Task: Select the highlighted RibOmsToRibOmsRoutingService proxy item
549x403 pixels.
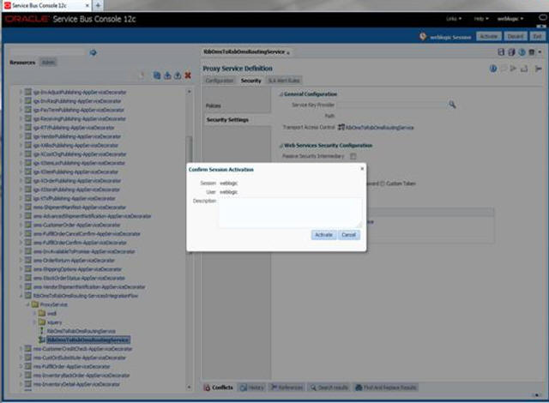Action: [88, 340]
